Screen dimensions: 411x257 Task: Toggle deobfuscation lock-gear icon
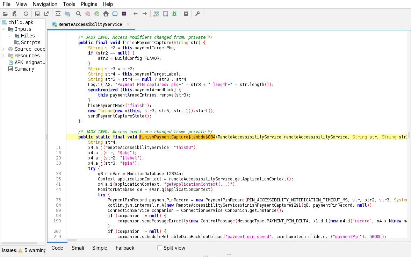(x=156, y=14)
